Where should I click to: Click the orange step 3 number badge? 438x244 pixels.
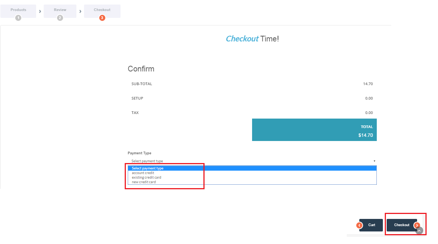(102, 18)
